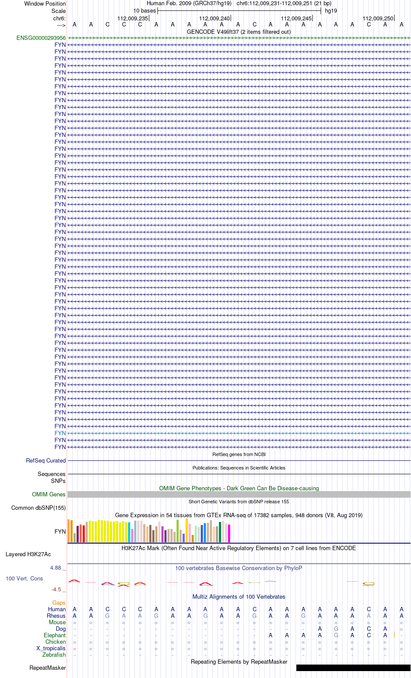Select the Rhesus alignment row label
The width and height of the screenshot is (411, 678).
coord(56,616)
